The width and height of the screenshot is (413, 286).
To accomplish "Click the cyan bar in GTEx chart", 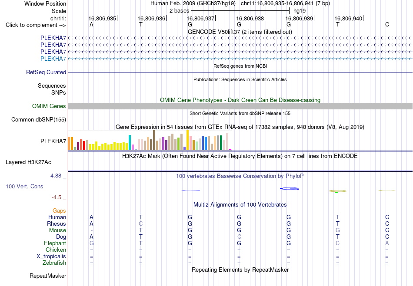I will (x=130, y=142).
